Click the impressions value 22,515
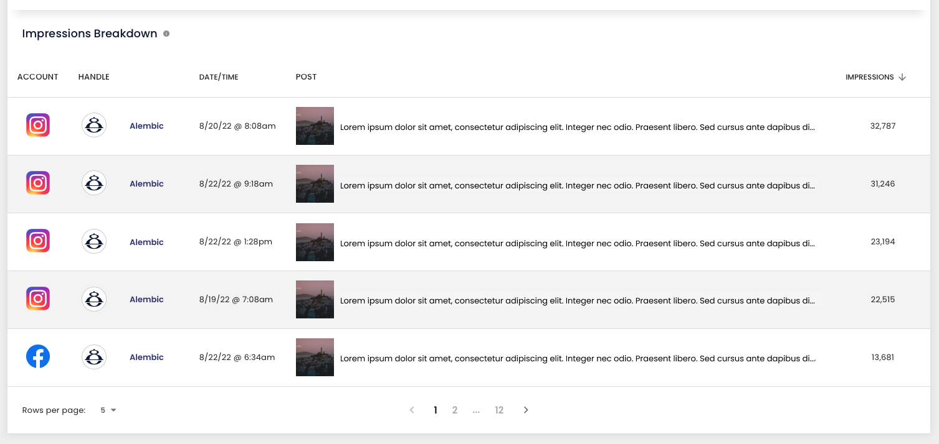This screenshot has height=444, width=939. click(883, 299)
